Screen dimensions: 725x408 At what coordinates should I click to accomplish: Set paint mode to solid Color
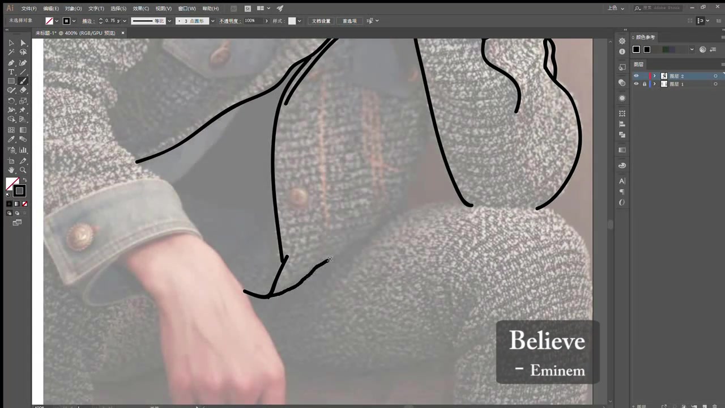point(9,204)
